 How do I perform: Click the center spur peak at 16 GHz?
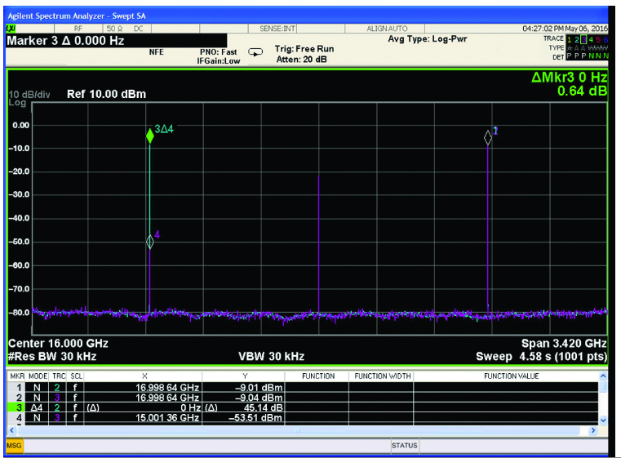coord(318,176)
